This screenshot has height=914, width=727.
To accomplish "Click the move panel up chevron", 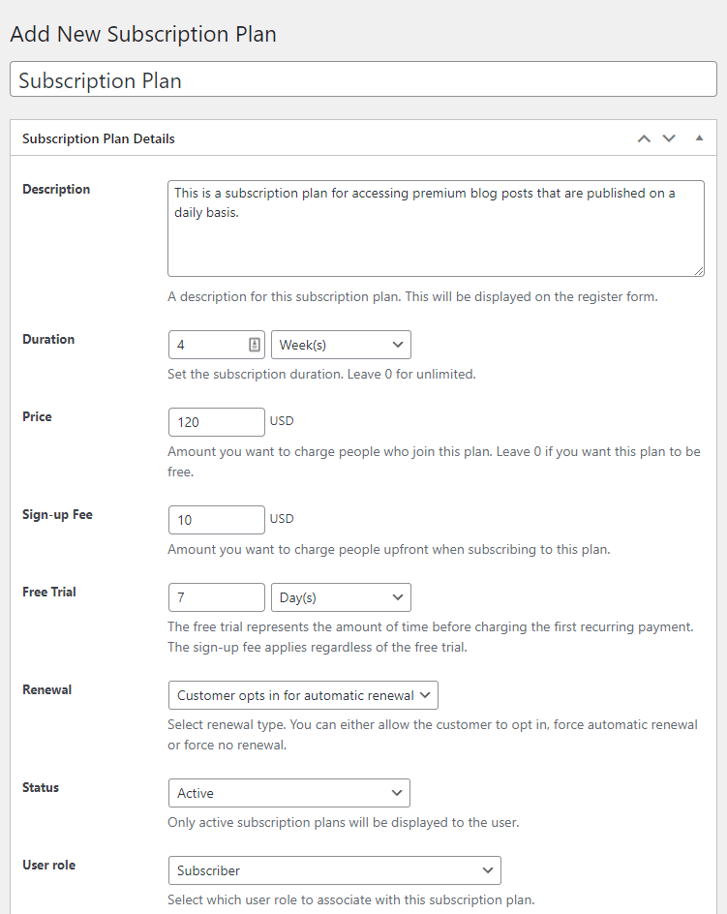I will [x=644, y=138].
